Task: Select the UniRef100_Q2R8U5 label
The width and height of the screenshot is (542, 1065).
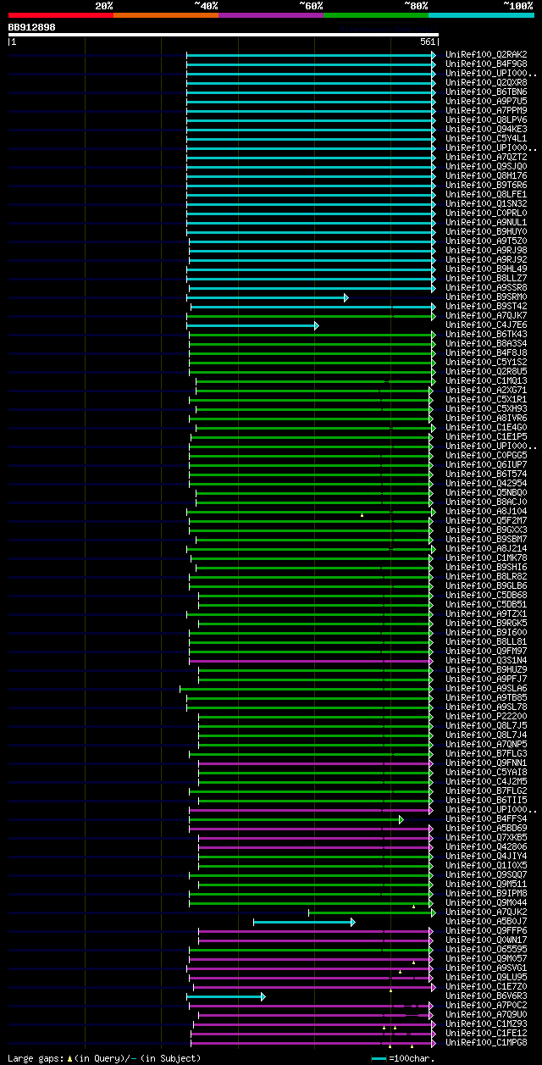Action: coord(486,371)
